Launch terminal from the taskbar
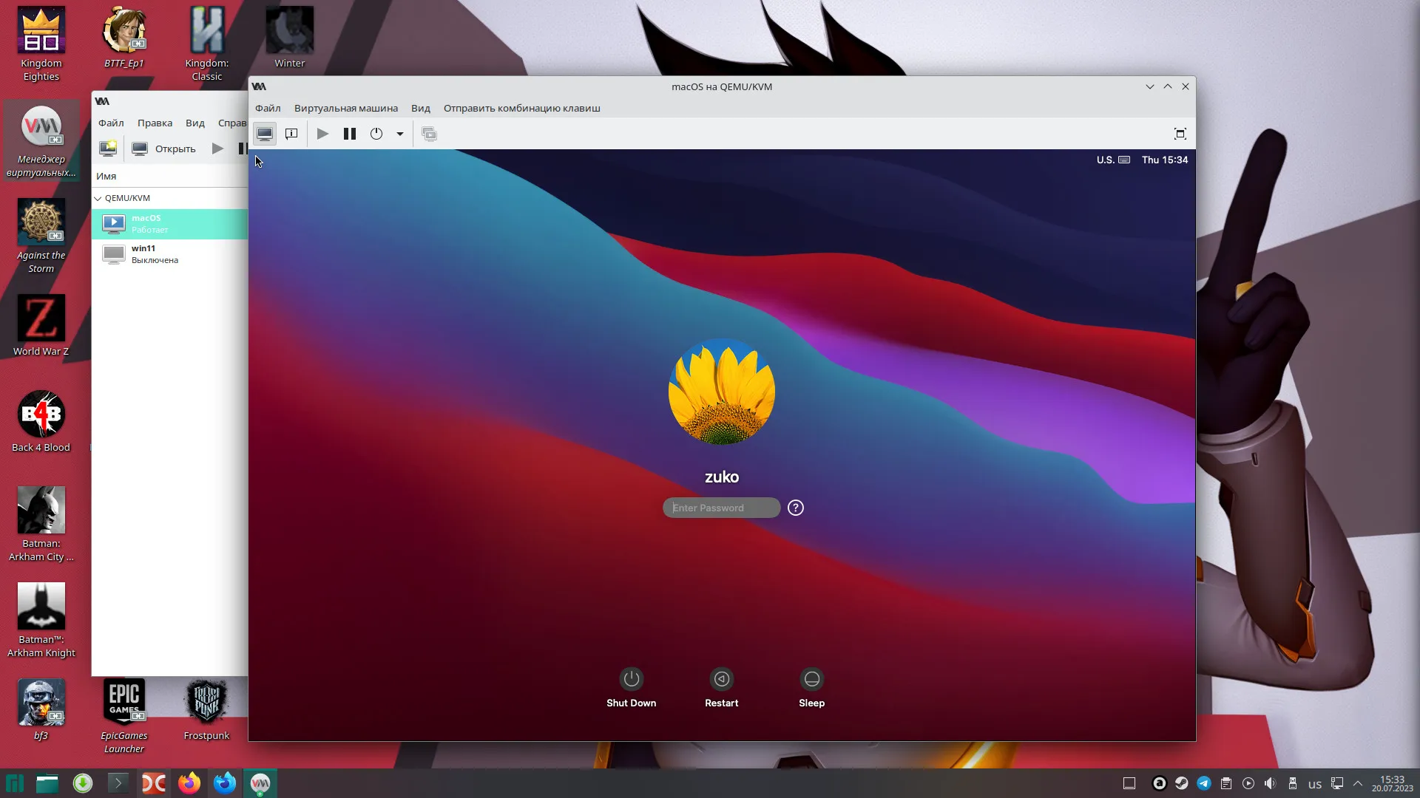This screenshot has width=1420, height=798. tap(118, 783)
